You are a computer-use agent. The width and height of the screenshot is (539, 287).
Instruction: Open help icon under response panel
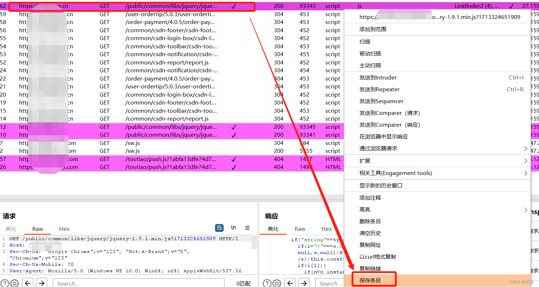[267, 283]
